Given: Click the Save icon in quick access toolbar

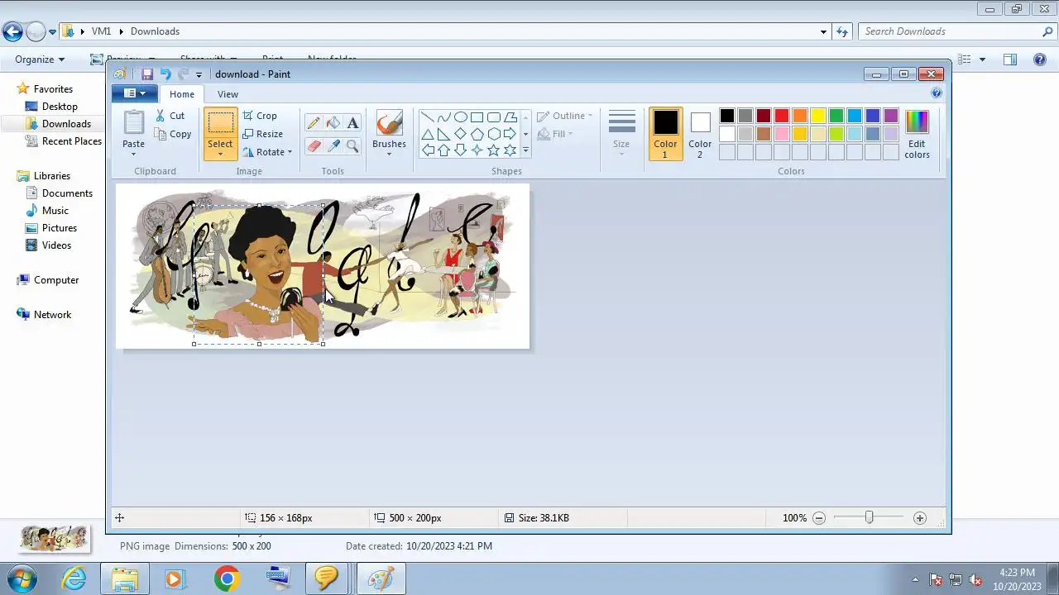Looking at the screenshot, I should tap(147, 74).
